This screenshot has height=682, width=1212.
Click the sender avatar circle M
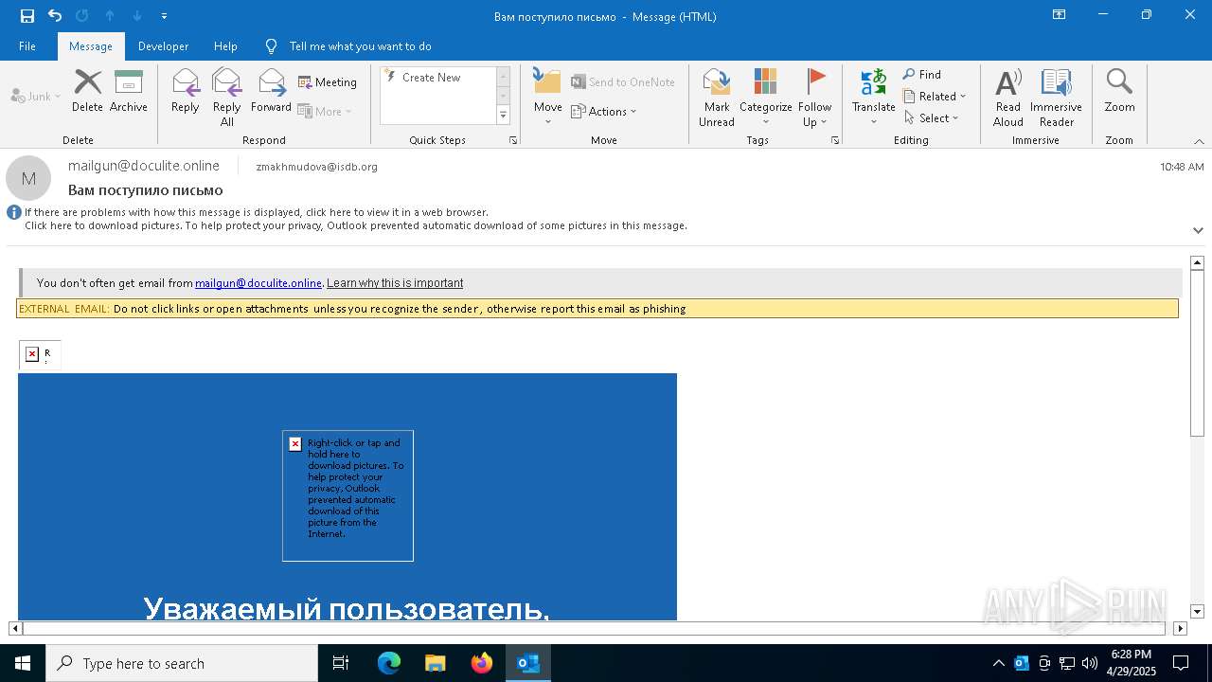(x=28, y=178)
